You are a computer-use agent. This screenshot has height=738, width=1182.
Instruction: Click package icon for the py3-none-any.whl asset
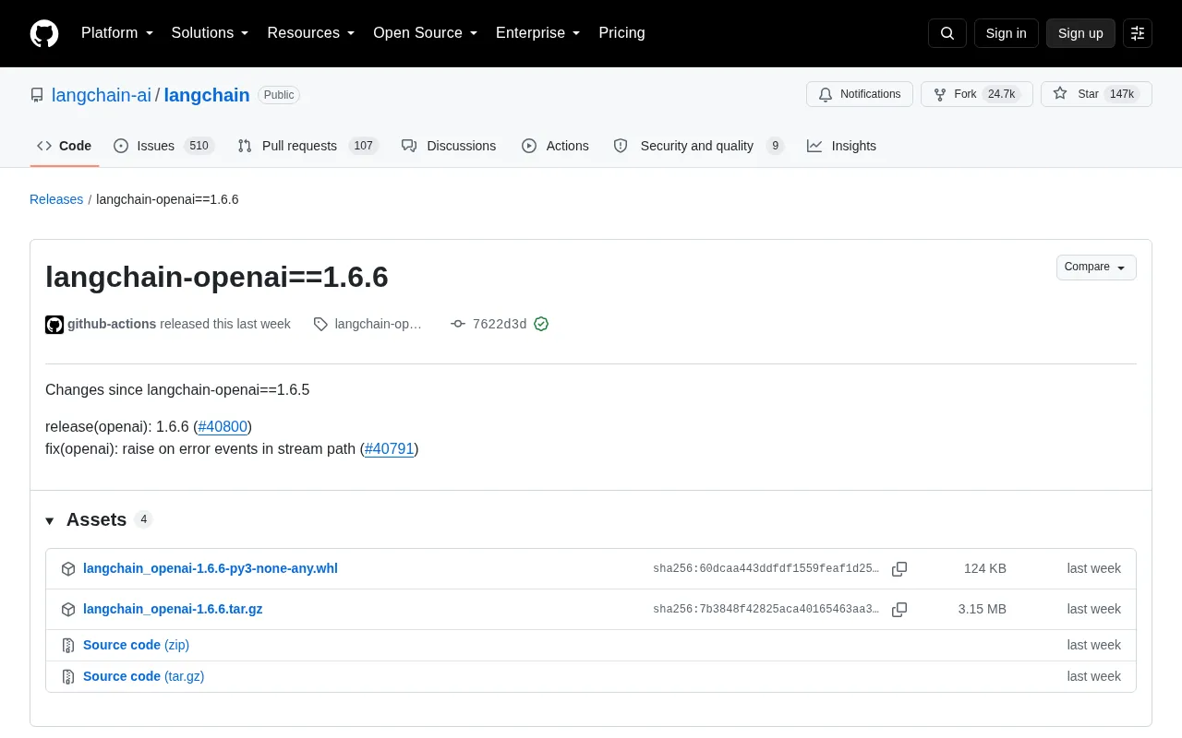[68, 569]
